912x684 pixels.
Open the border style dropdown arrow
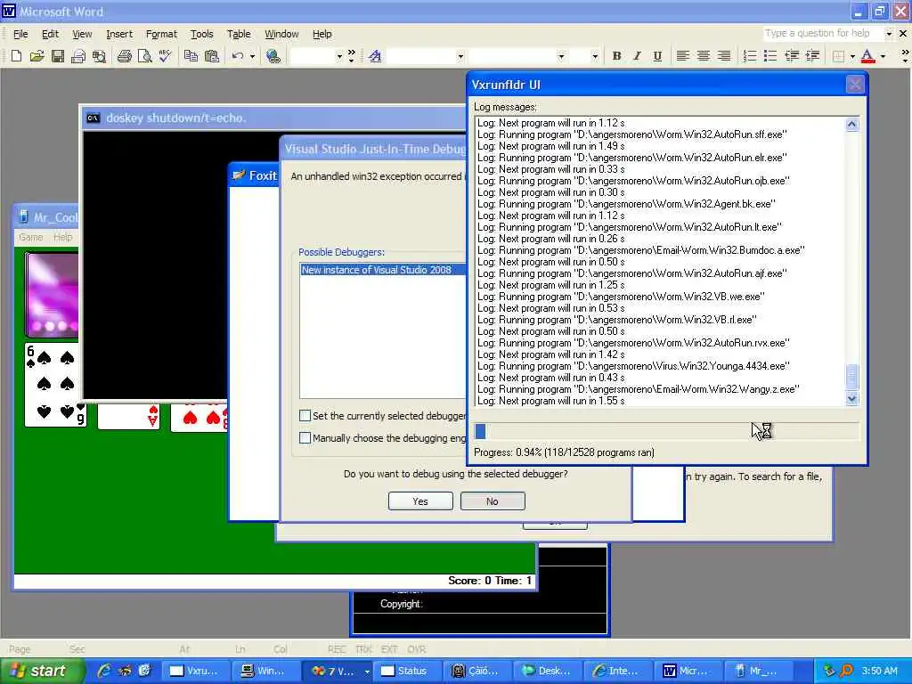pyautogui.click(x=852, y=56)
